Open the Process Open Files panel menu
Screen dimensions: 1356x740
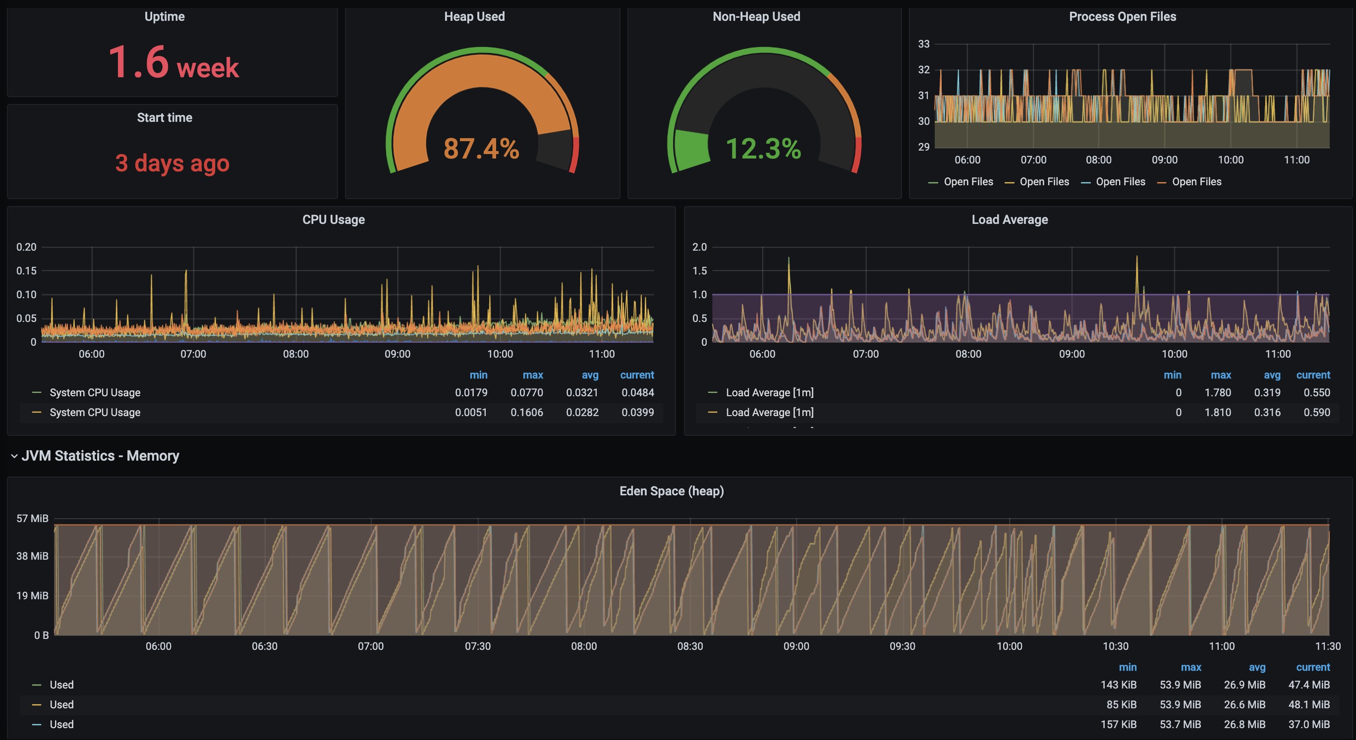(1122, 17)
